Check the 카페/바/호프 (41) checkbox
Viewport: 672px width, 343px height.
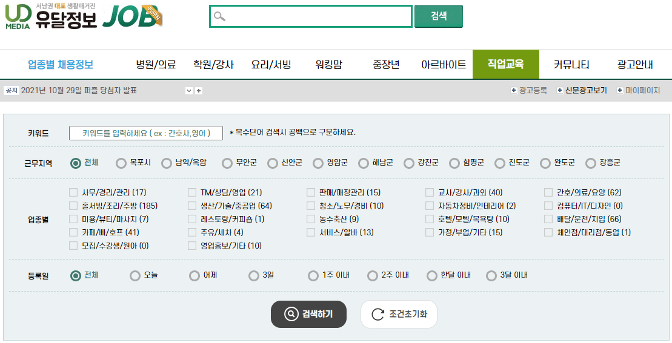point(73,232)
